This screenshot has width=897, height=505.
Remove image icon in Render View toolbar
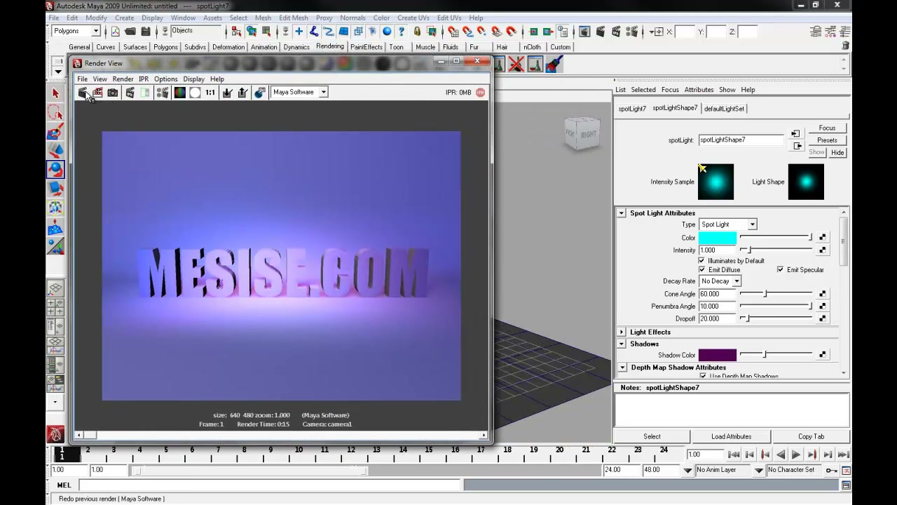pos(242,93)
